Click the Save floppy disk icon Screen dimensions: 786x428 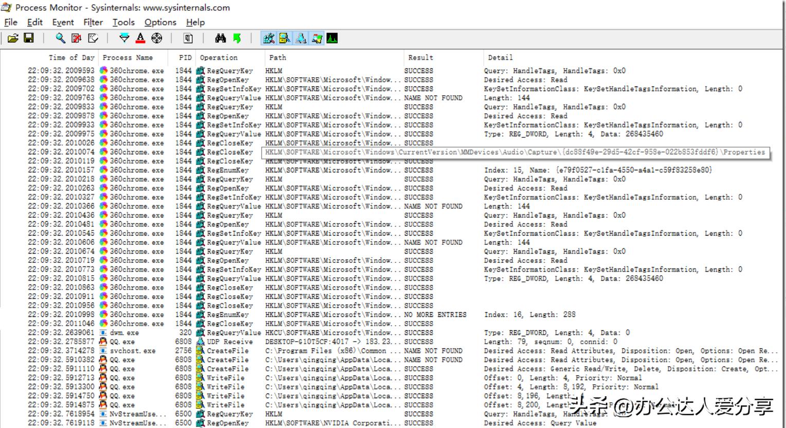click(x=29, y=39)
